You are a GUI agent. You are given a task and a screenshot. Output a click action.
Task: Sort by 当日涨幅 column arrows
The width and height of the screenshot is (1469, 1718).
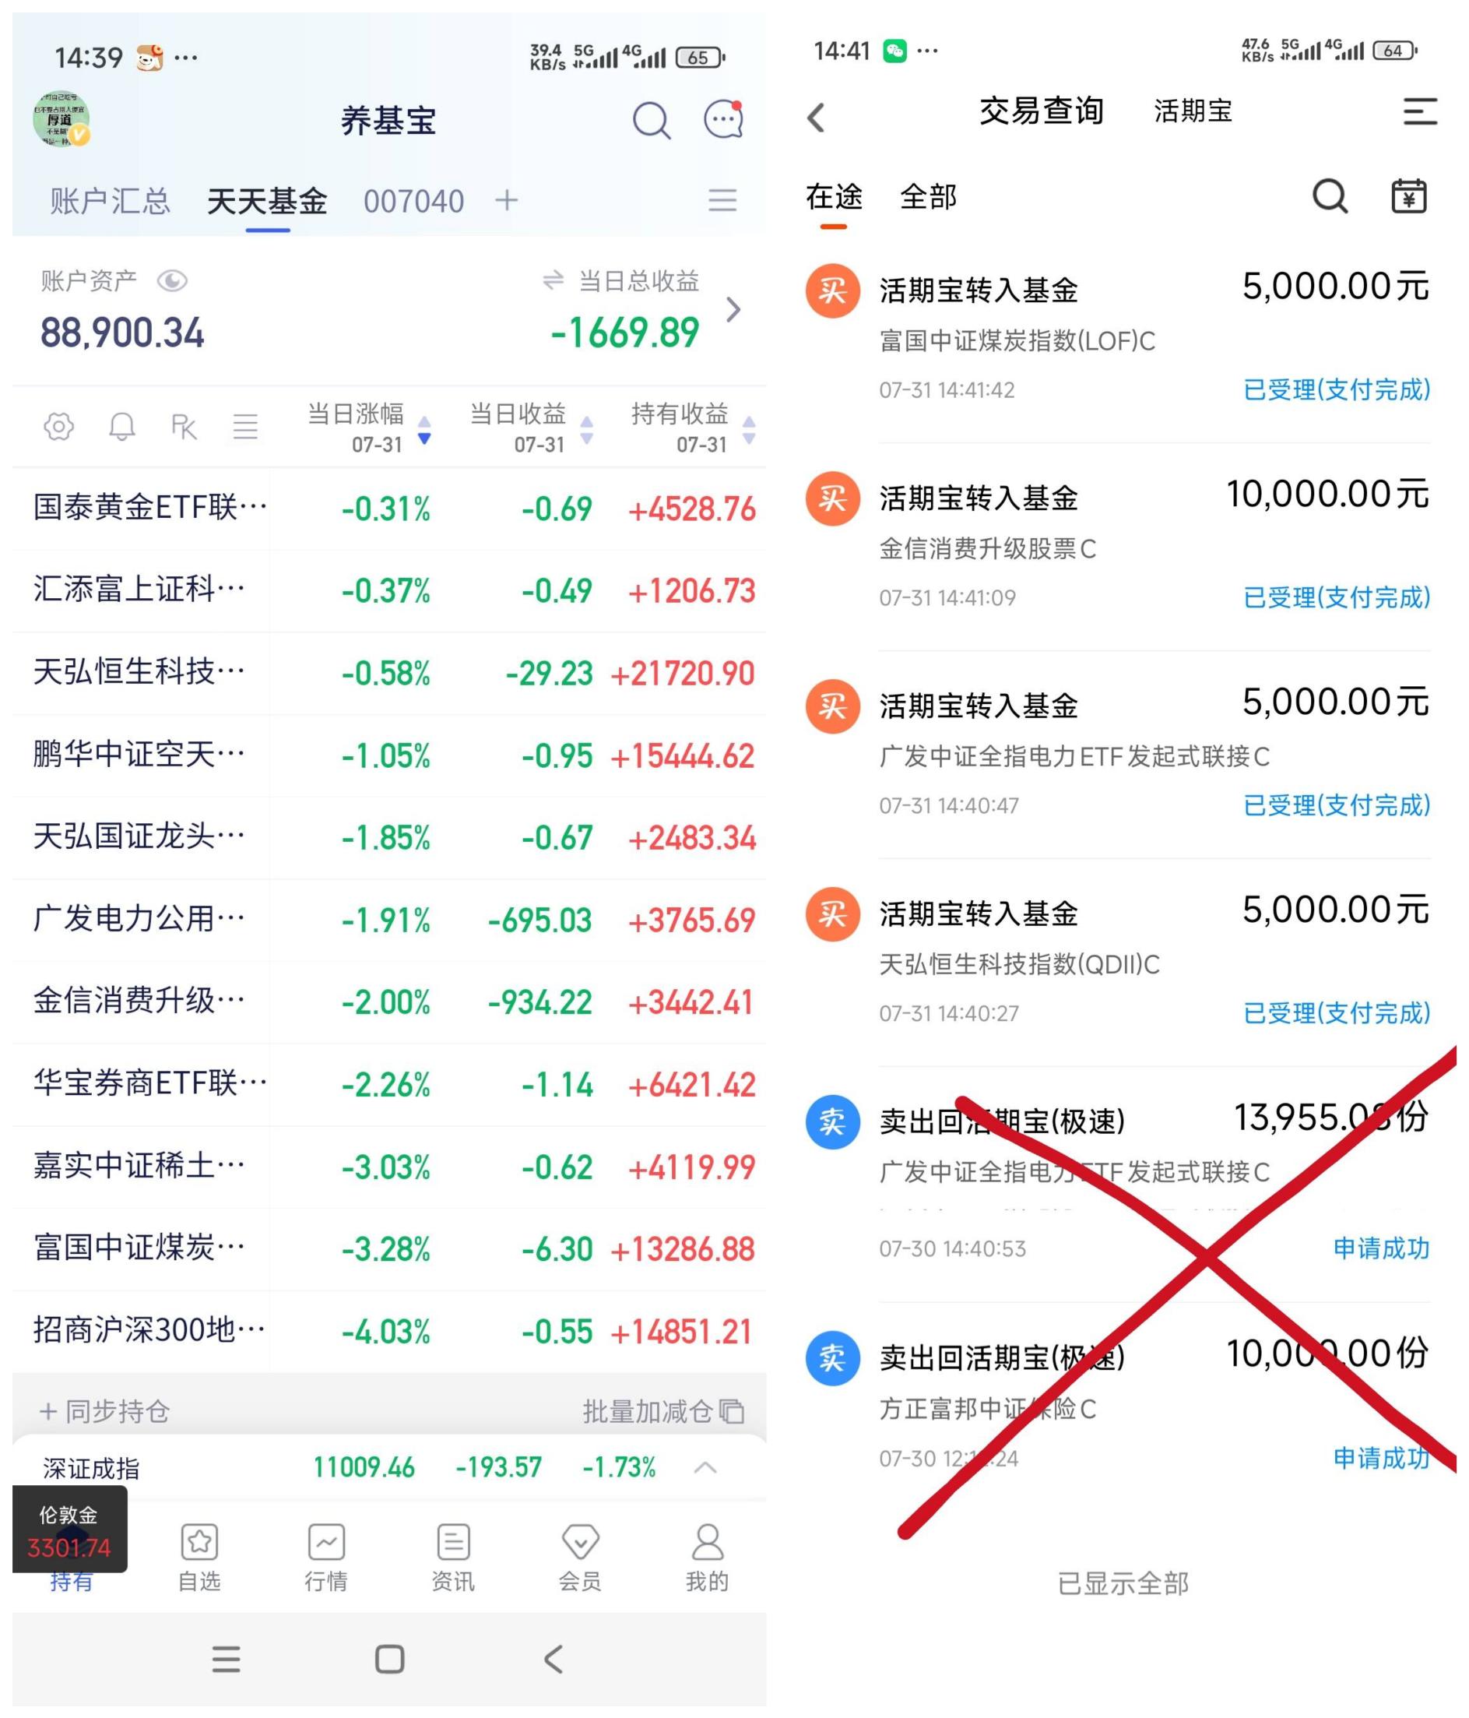tap(424, 431)
